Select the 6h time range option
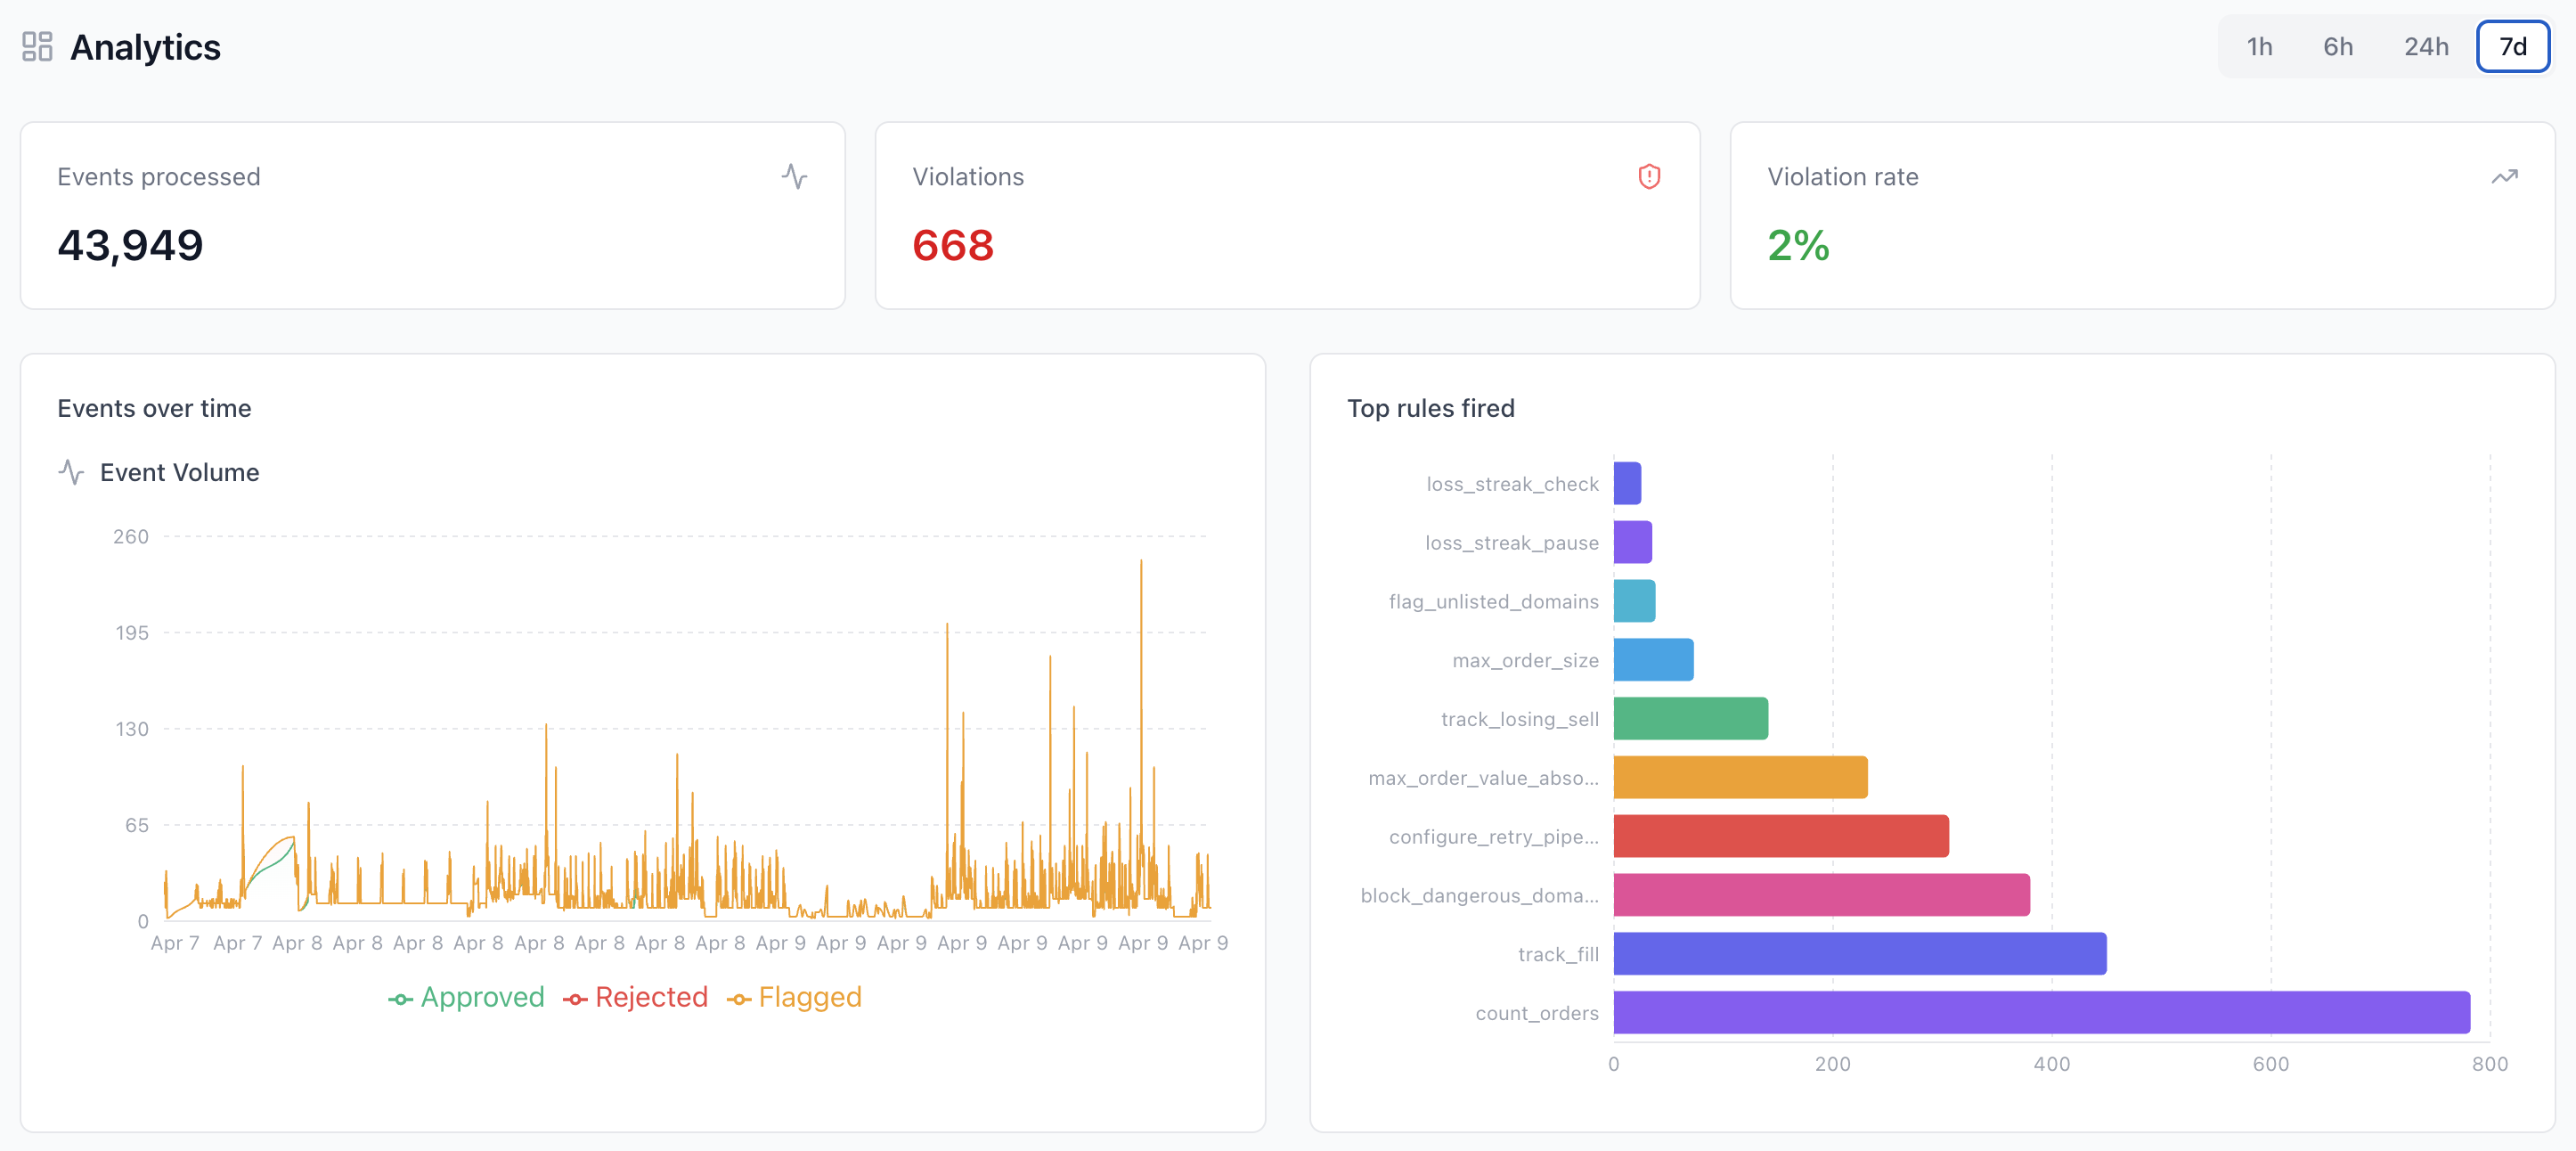Viewport: 2576px width, 1151px height. click(x=2338, y=46)
